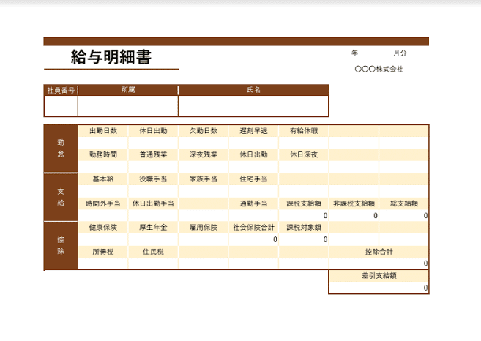Click the 厚生年金 label cell
The width and height of the screenshot is (481, 341).
(x=153, y=228)
